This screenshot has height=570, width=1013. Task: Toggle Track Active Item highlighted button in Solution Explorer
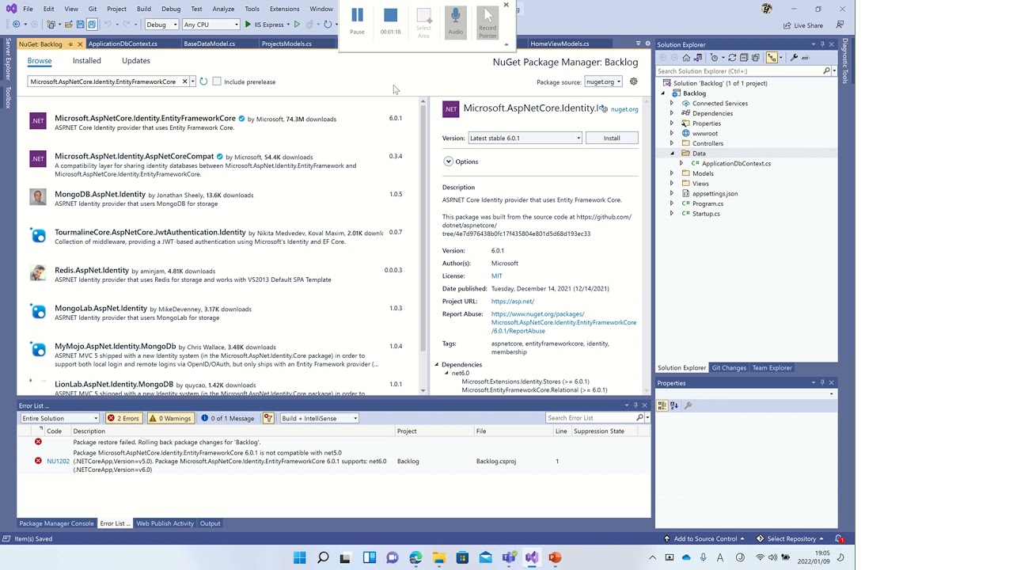click(x=772, y=58)
